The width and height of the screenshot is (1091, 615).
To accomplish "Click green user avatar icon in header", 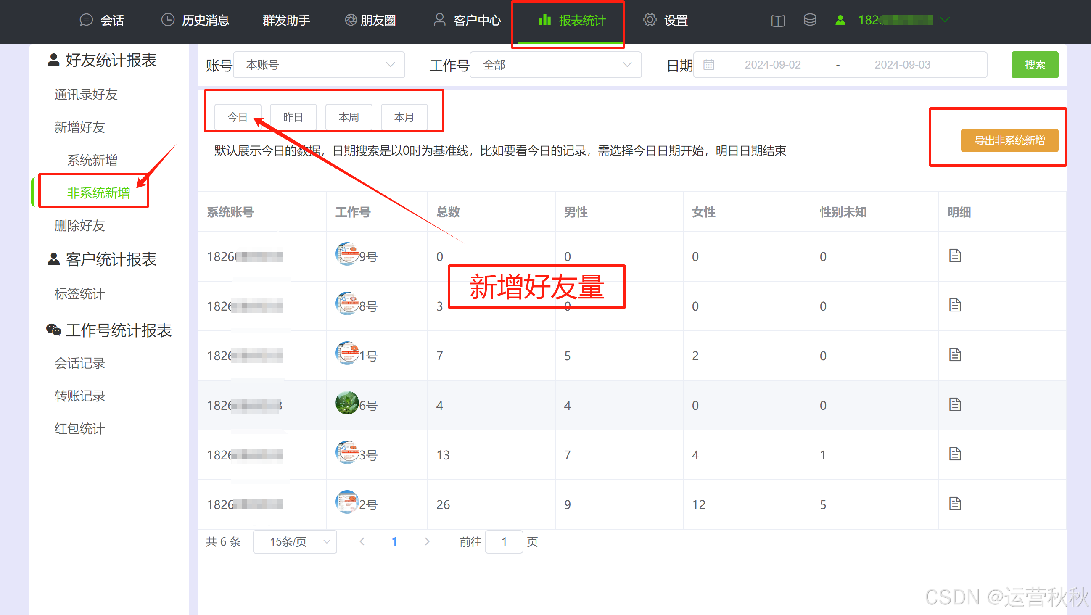I will click(840, 20).
